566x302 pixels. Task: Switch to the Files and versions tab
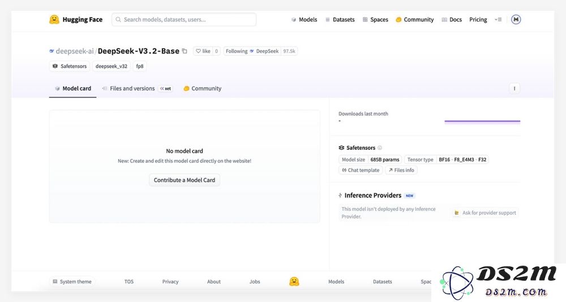[132, 89]
